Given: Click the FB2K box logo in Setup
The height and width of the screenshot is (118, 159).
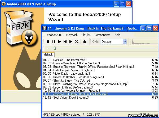Looking at the screenshot, I should coord(21,28).
